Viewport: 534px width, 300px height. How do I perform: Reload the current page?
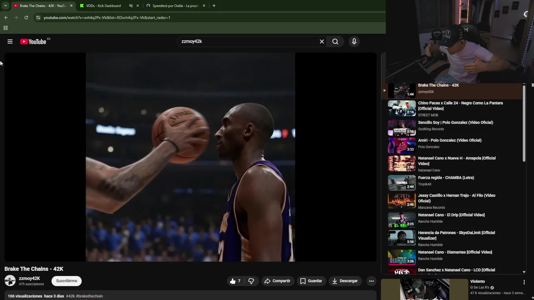tap(26, 17)
